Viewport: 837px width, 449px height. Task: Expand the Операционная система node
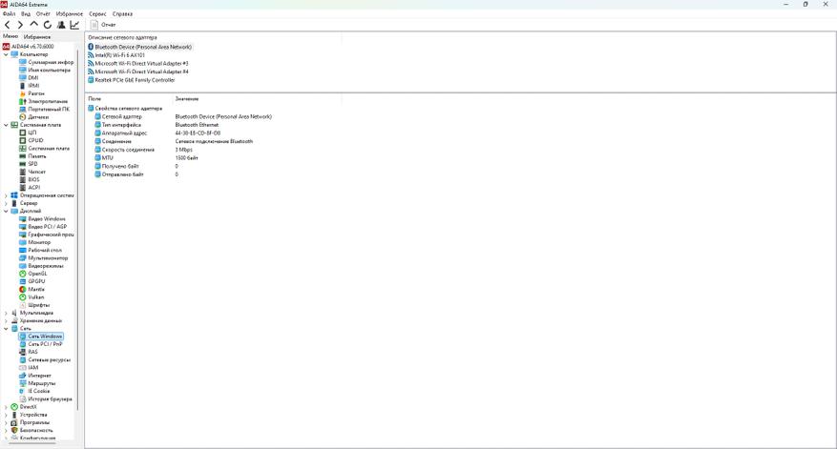click(6, 195)
